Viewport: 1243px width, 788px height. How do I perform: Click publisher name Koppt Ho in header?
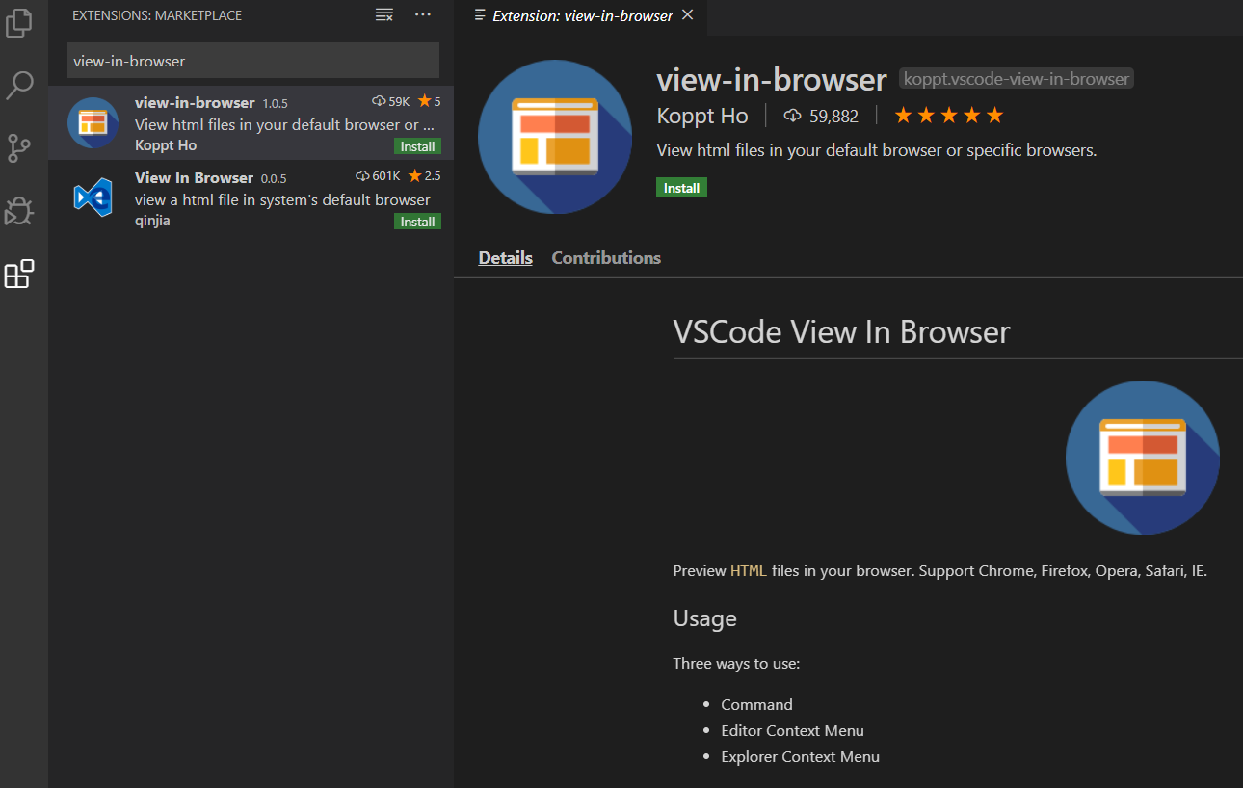702,116
